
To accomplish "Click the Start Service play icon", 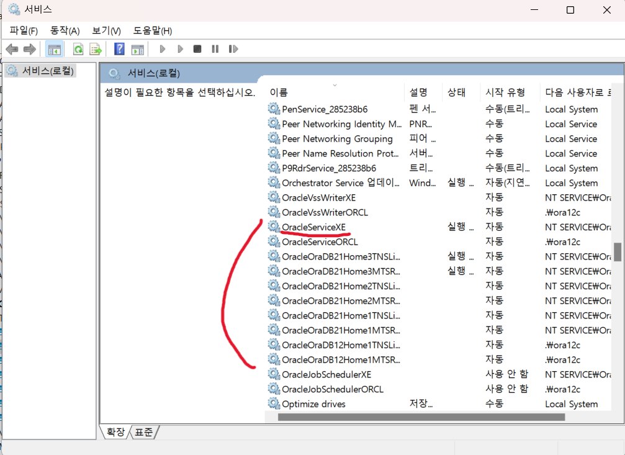I will click(162, 48).
